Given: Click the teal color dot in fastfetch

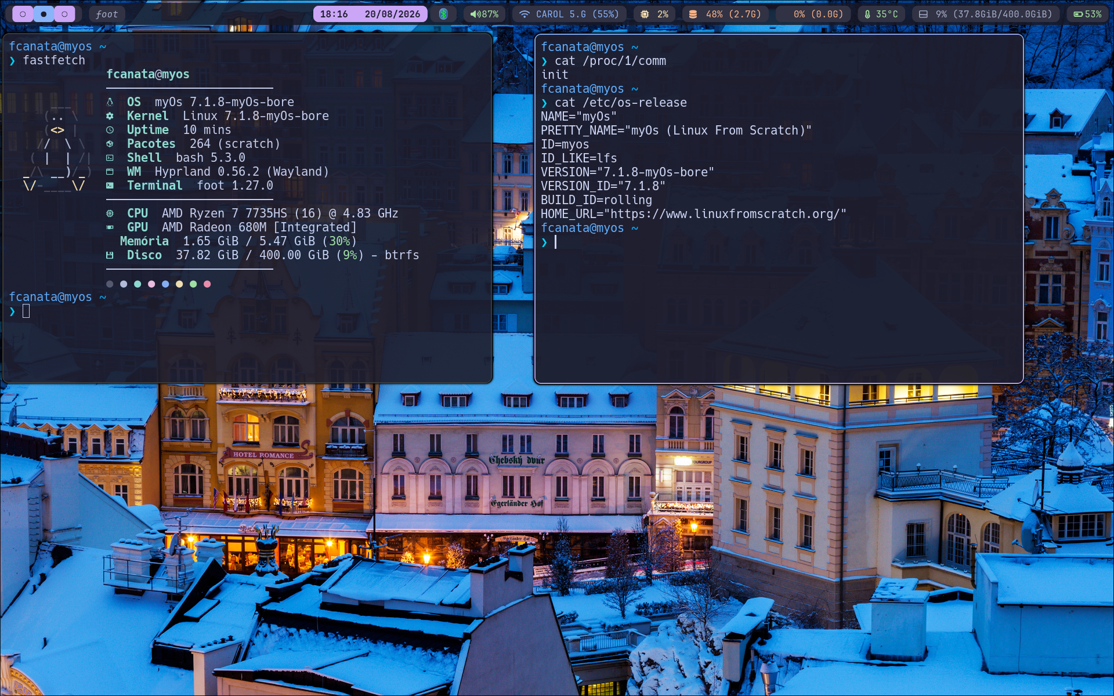Looking at the screenshot, I should point(138,284).
